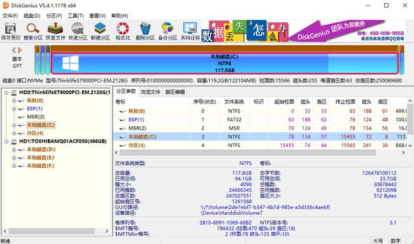Expand the 分区(4) tree node
The height and width of the screenshot is (244, 414).
point(14,133)
